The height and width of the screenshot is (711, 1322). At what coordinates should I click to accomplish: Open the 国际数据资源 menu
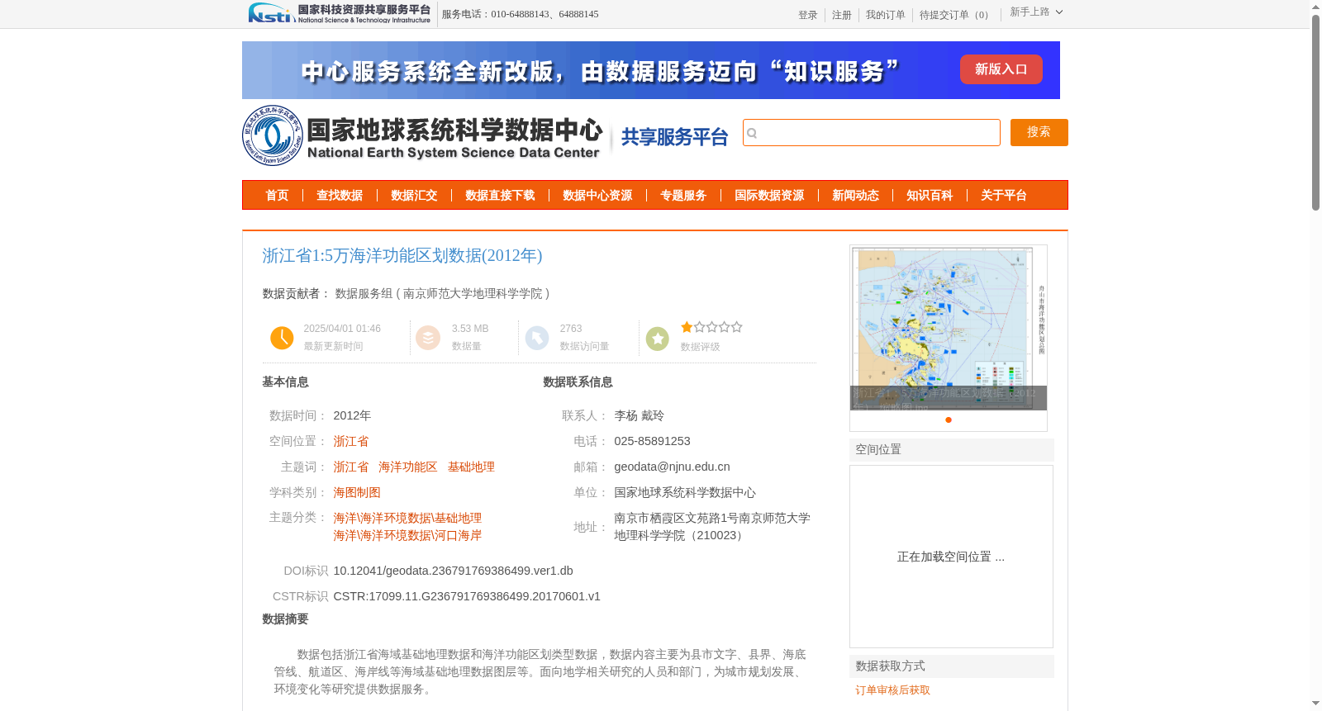pyautogui.click(x=769, y=195)
